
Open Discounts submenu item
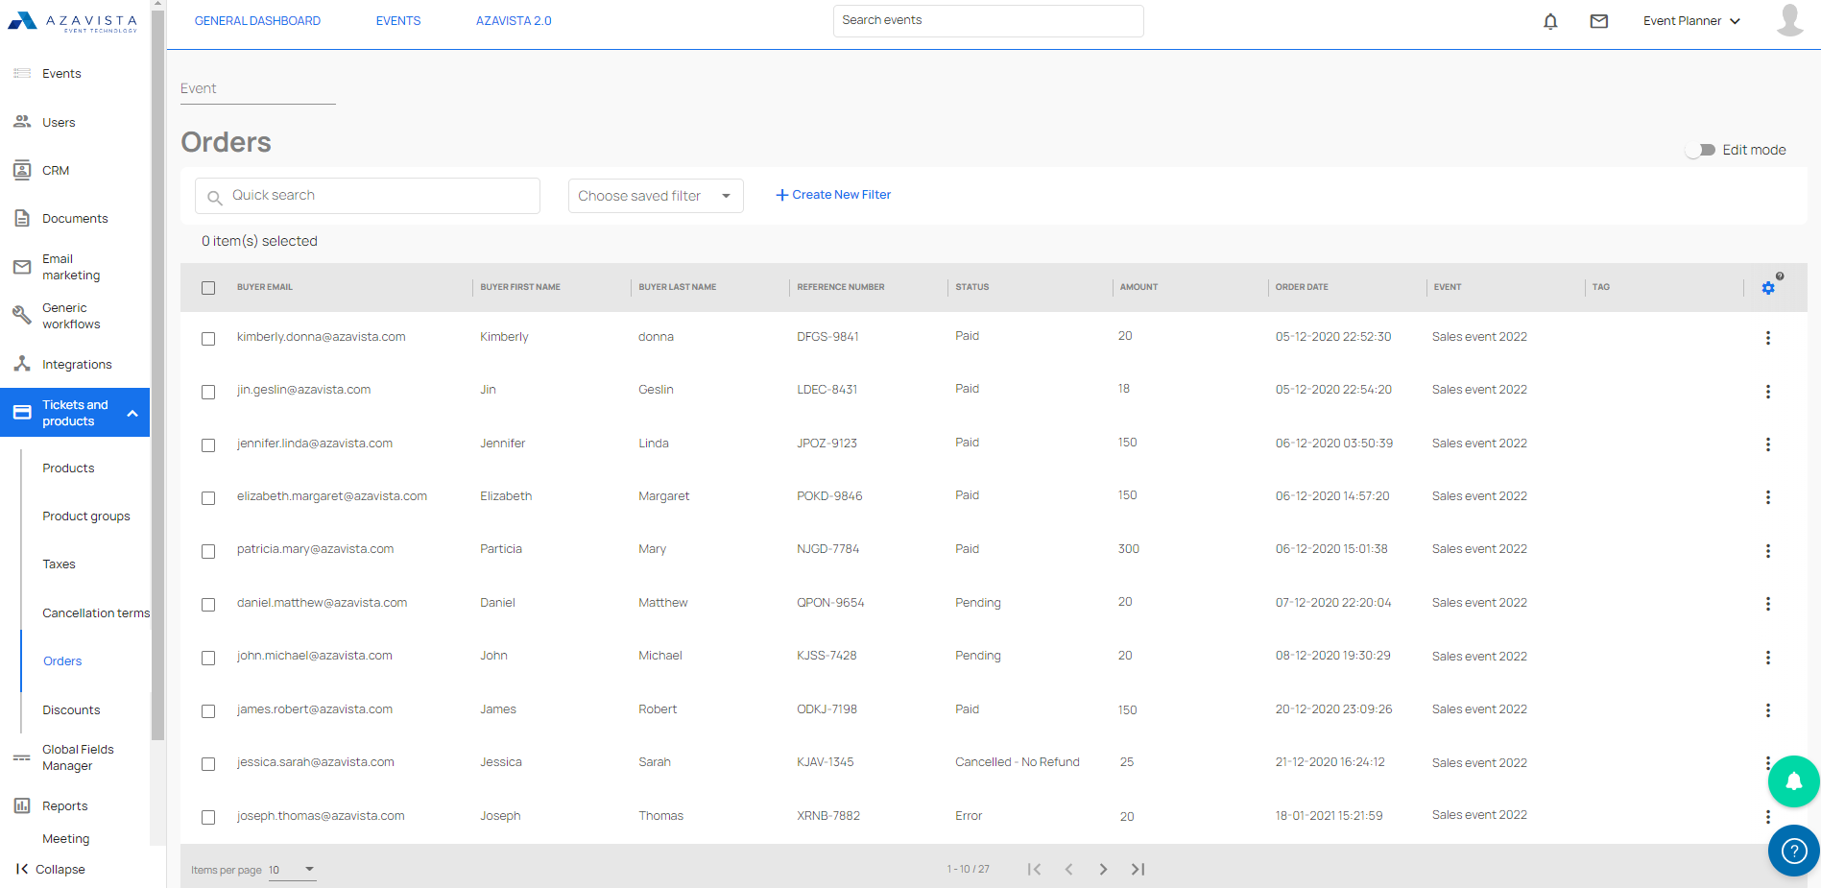[x=71, y=710]
